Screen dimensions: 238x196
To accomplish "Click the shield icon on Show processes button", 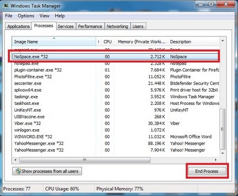I will [18, 171].
